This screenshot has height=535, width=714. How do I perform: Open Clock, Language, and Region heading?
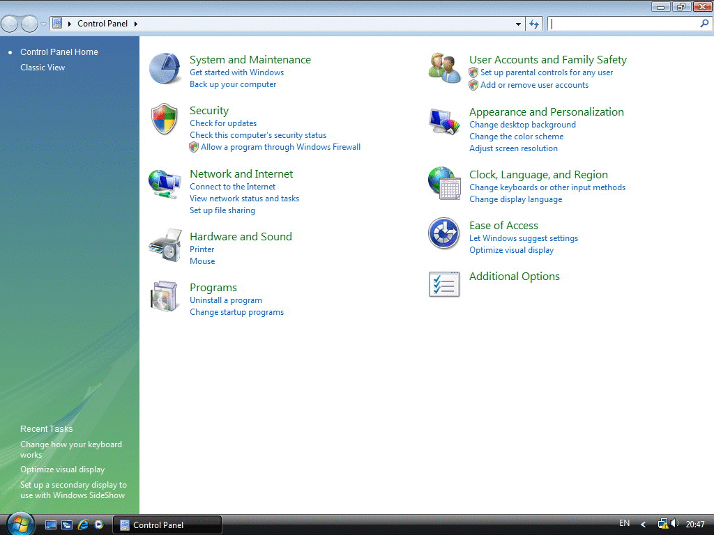pos(538,175)
